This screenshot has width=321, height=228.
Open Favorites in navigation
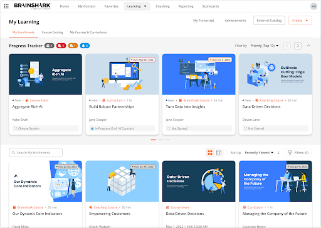pos(112,6)
